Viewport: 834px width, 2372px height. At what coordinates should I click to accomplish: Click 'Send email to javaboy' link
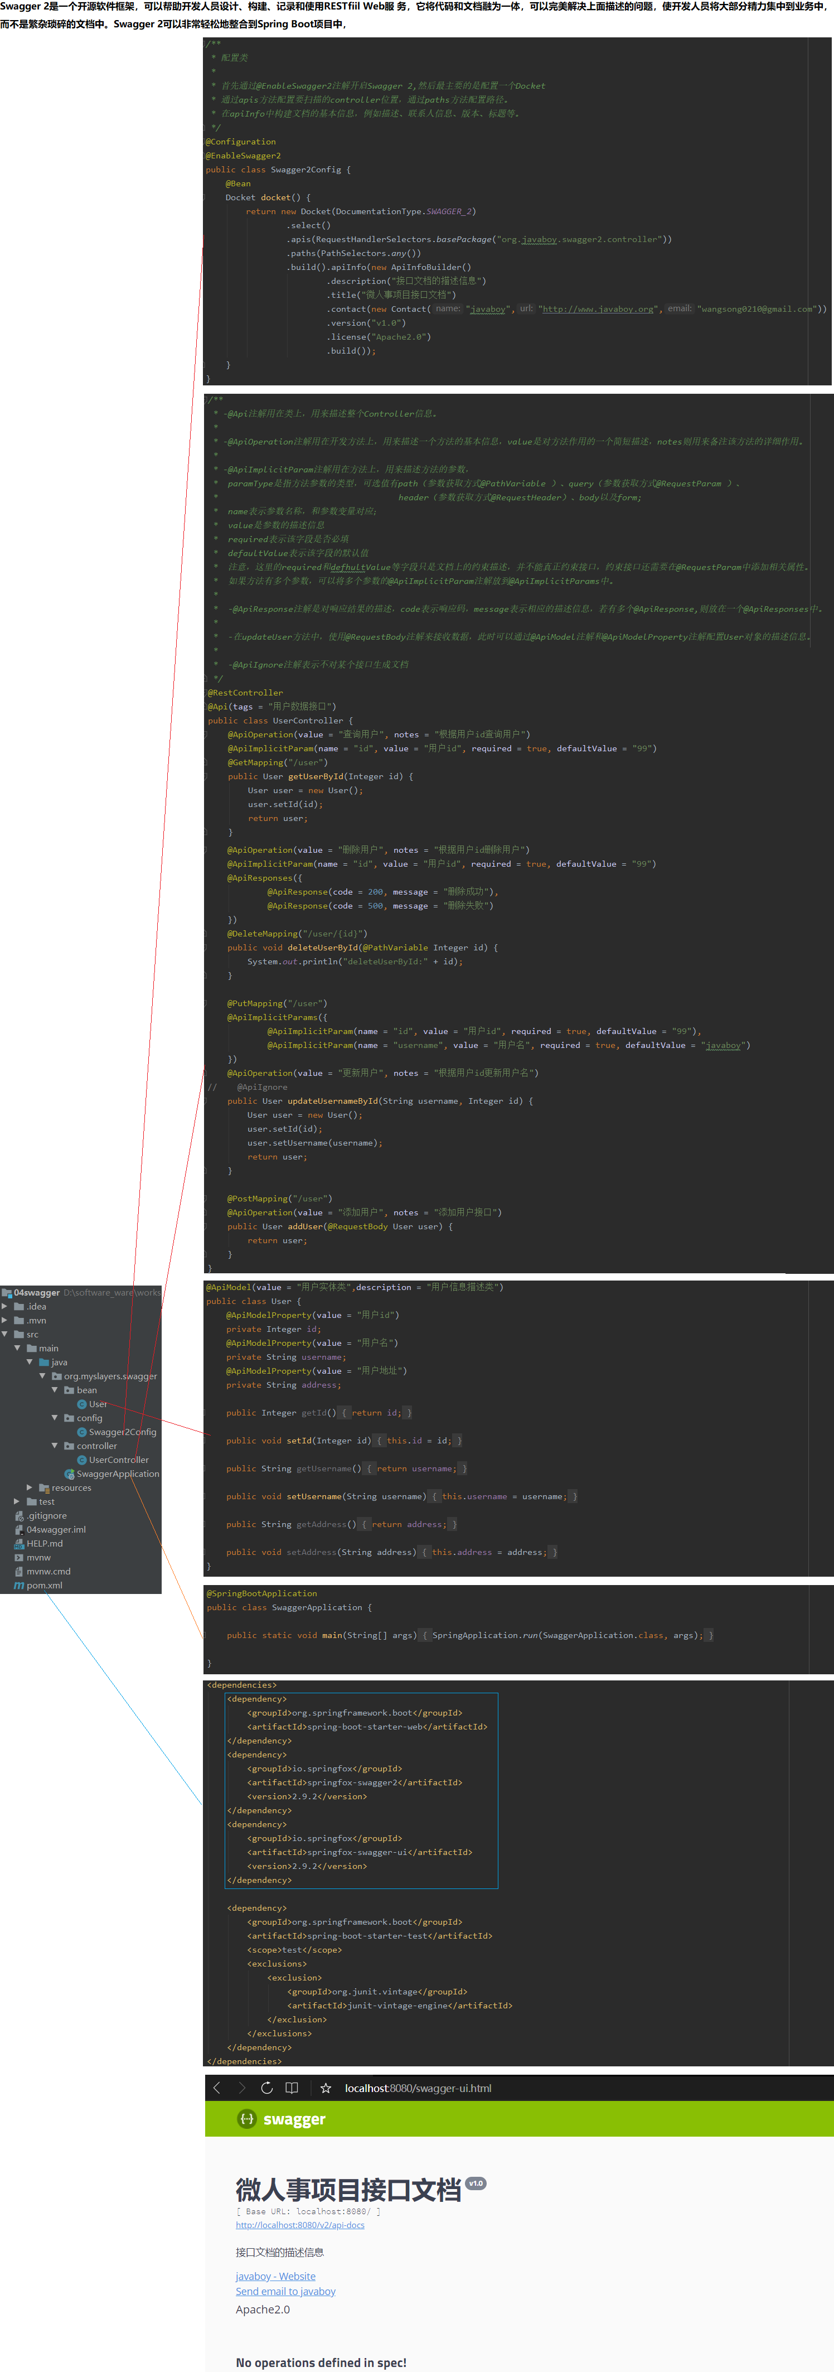click(x=285, y=2291)
